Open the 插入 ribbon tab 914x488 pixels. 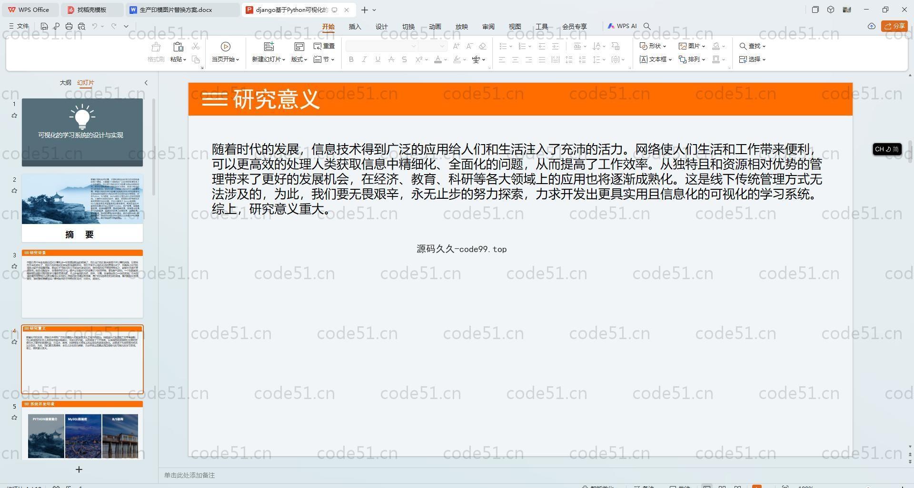pyautogui.click(x=355, y=27)
